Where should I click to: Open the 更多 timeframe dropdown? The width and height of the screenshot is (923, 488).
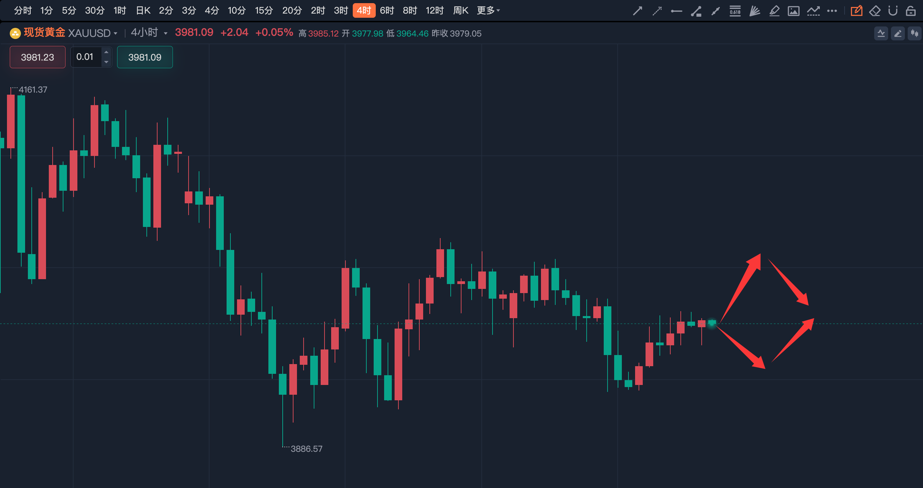(x=488, y=10)
